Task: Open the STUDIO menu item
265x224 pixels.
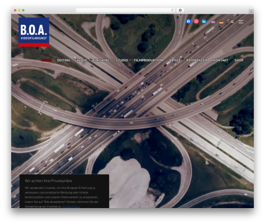Action: [122, 60]
